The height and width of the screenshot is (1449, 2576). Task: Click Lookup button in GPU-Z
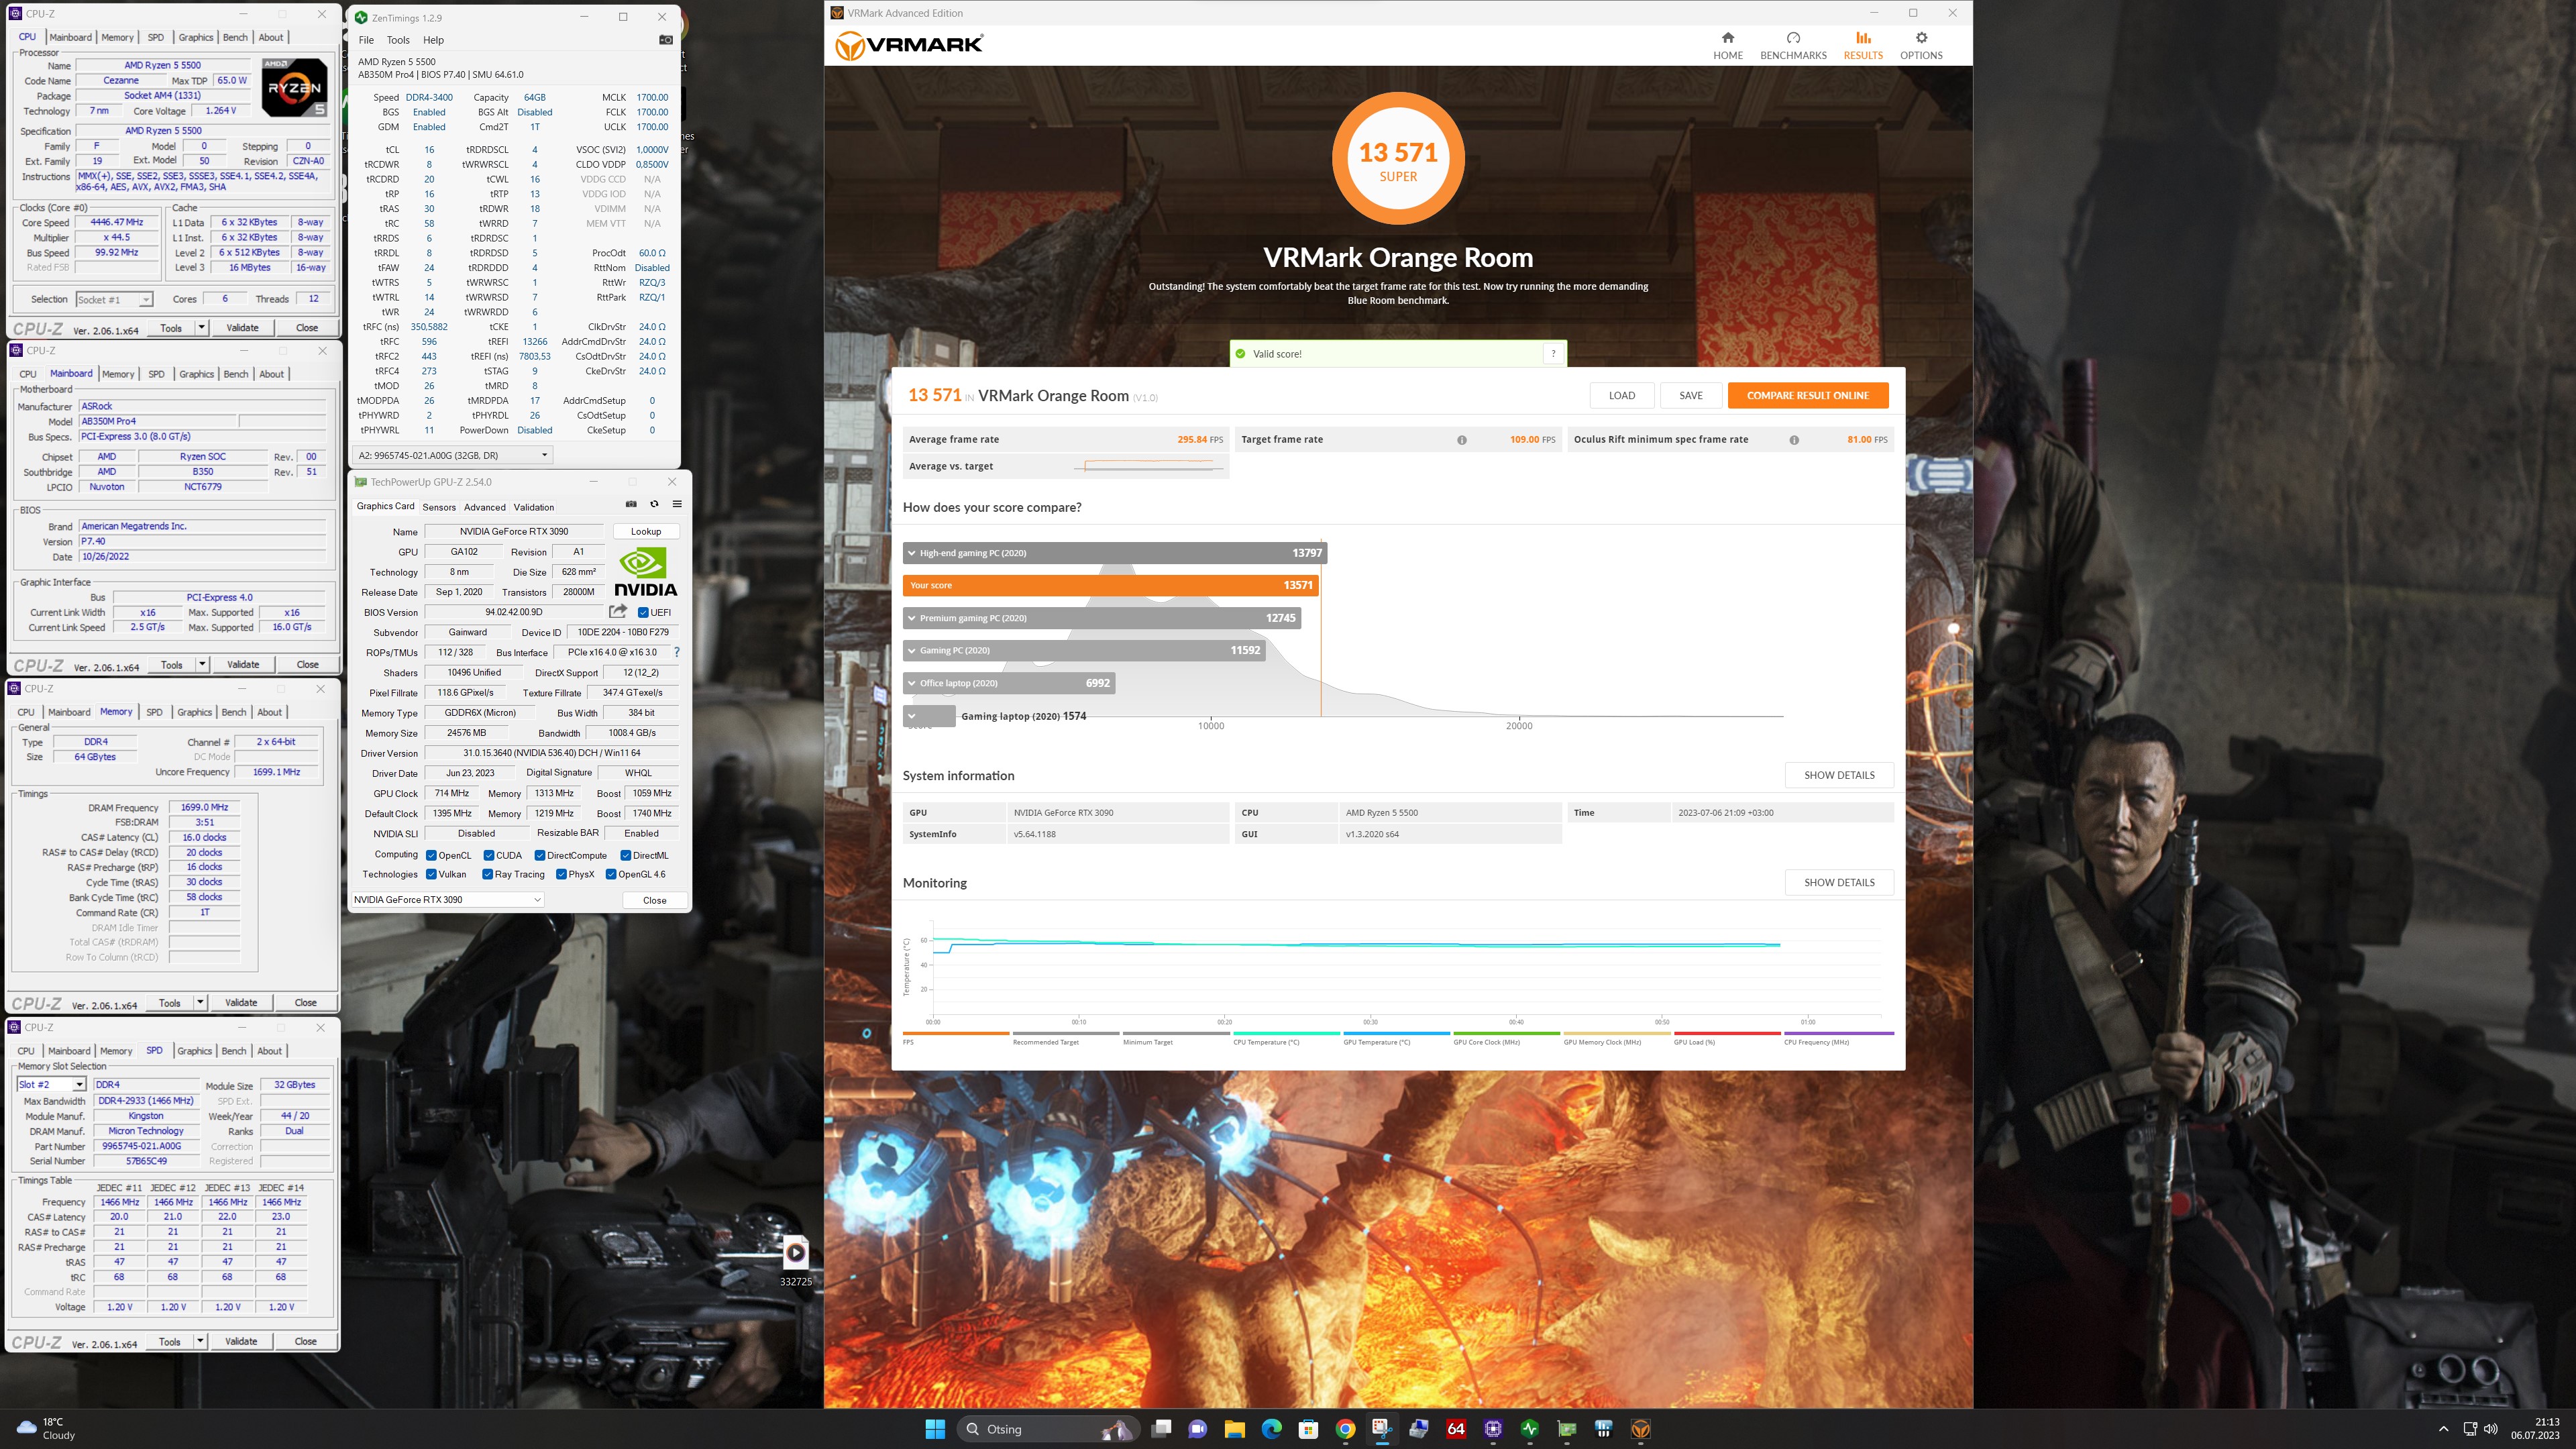[x=646, y=531]
